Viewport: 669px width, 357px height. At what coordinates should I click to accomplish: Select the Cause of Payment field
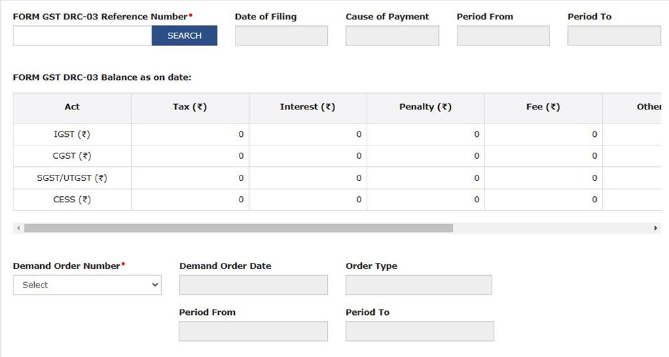click(x=392, y=36)
